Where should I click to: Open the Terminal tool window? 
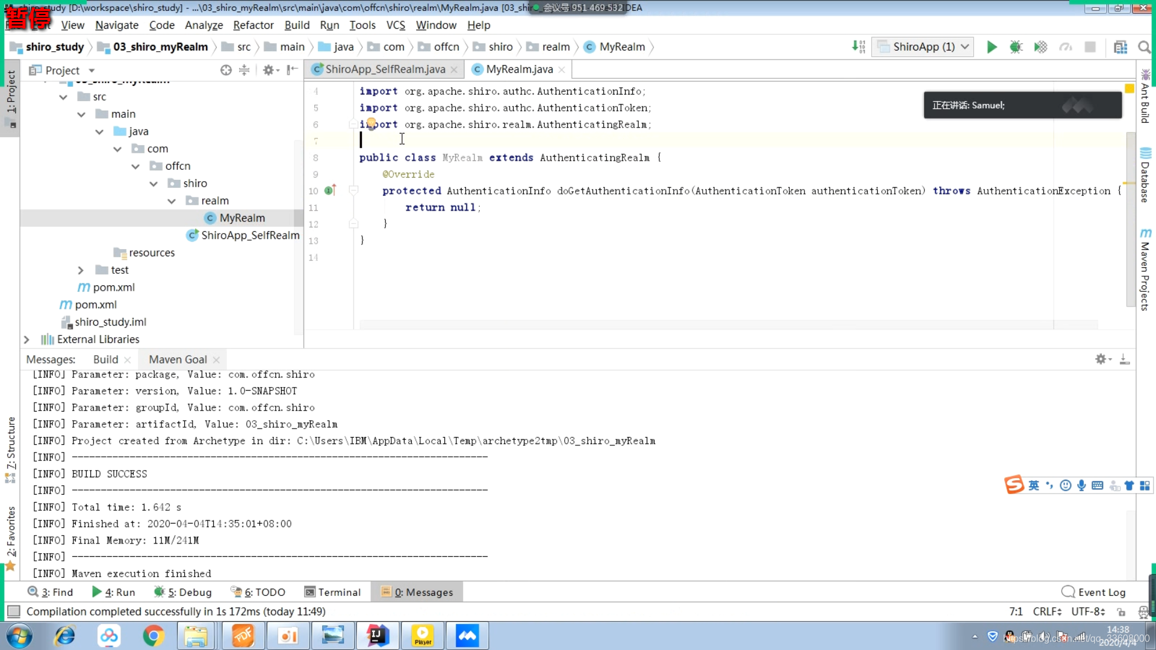click(x=332, y=592)
